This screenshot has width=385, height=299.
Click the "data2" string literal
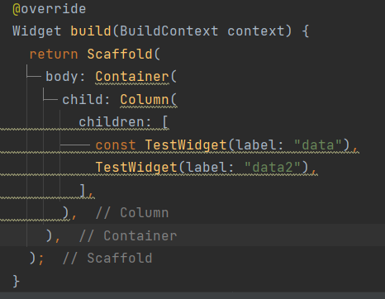coord(273,167)
